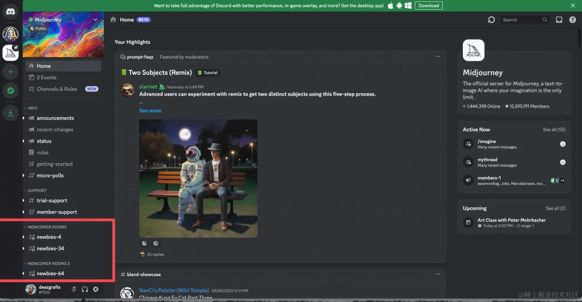Click the circular arrow icon beside the Search field
The image size is (582, 302).
coord(491,20)
